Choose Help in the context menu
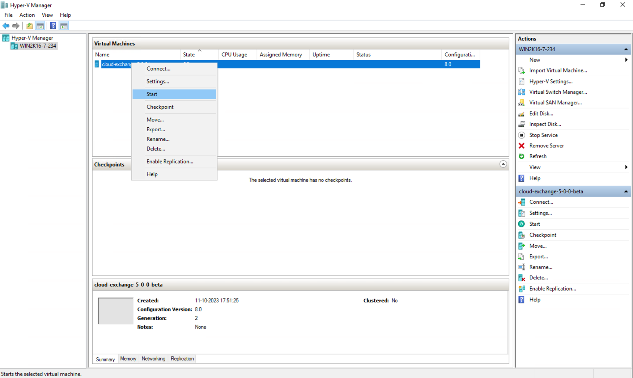The height and width of the screenshot is (378, 633). pos(174,174)
